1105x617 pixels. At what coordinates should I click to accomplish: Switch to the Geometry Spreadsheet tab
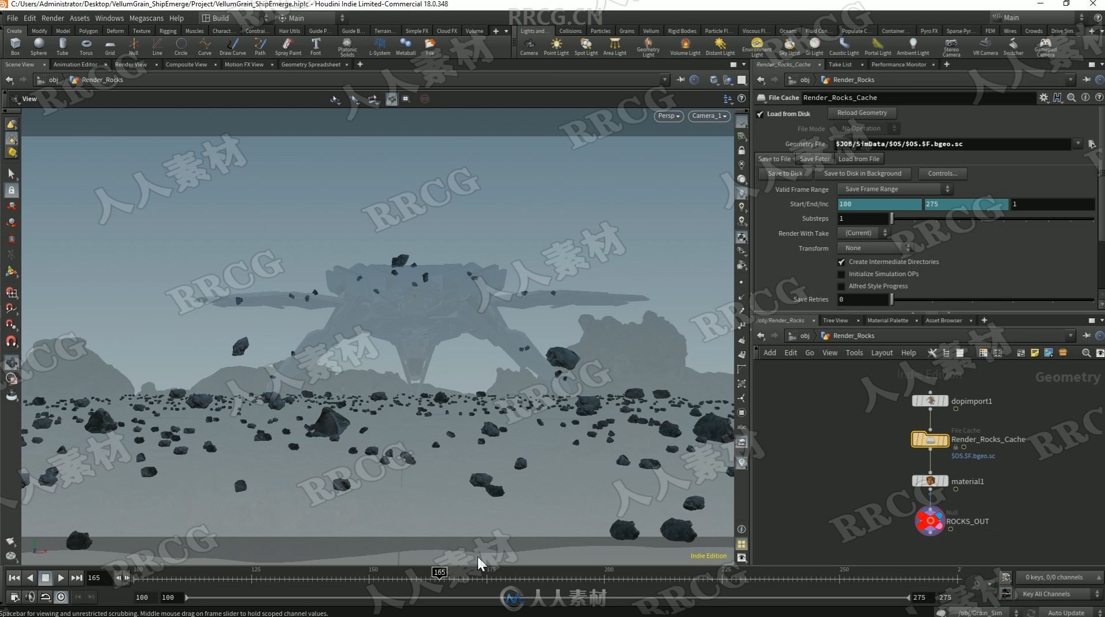tap(310, 64)
